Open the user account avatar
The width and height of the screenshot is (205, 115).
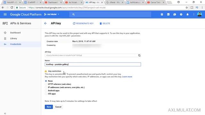point(200,14)
